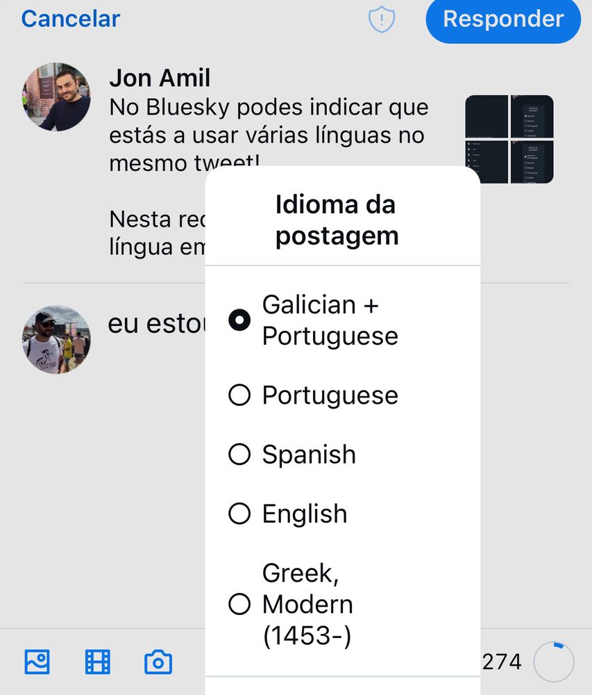Tap the Jon Amil display name

pos(160,78)
